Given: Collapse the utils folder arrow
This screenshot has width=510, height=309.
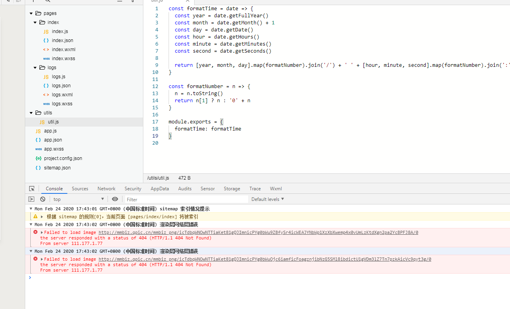Looking at the screenshot, I should point(31,113).
